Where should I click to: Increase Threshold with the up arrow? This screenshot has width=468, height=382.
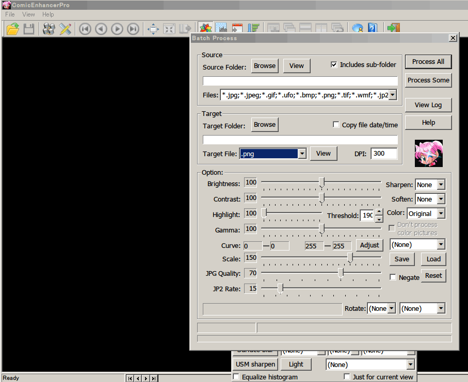[379, 212]
